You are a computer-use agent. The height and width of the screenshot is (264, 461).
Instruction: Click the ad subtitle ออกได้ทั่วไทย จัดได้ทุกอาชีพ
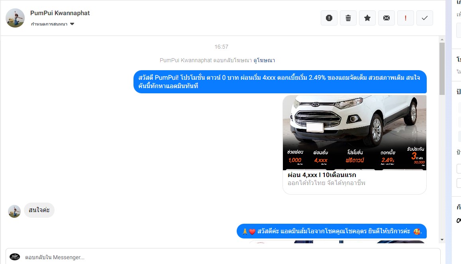click(326, 183)
